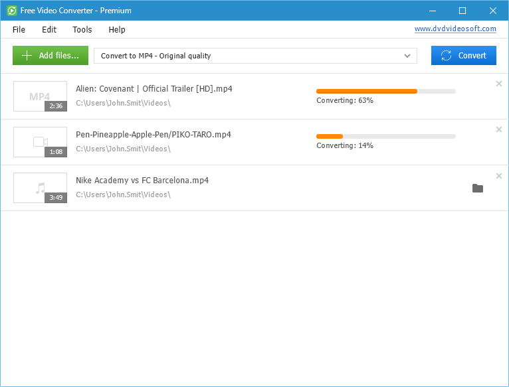509x387 pixels.
Task: Select the Pen-Pineapple-Apple-Pen file name
Action: [x=153, y=135]
